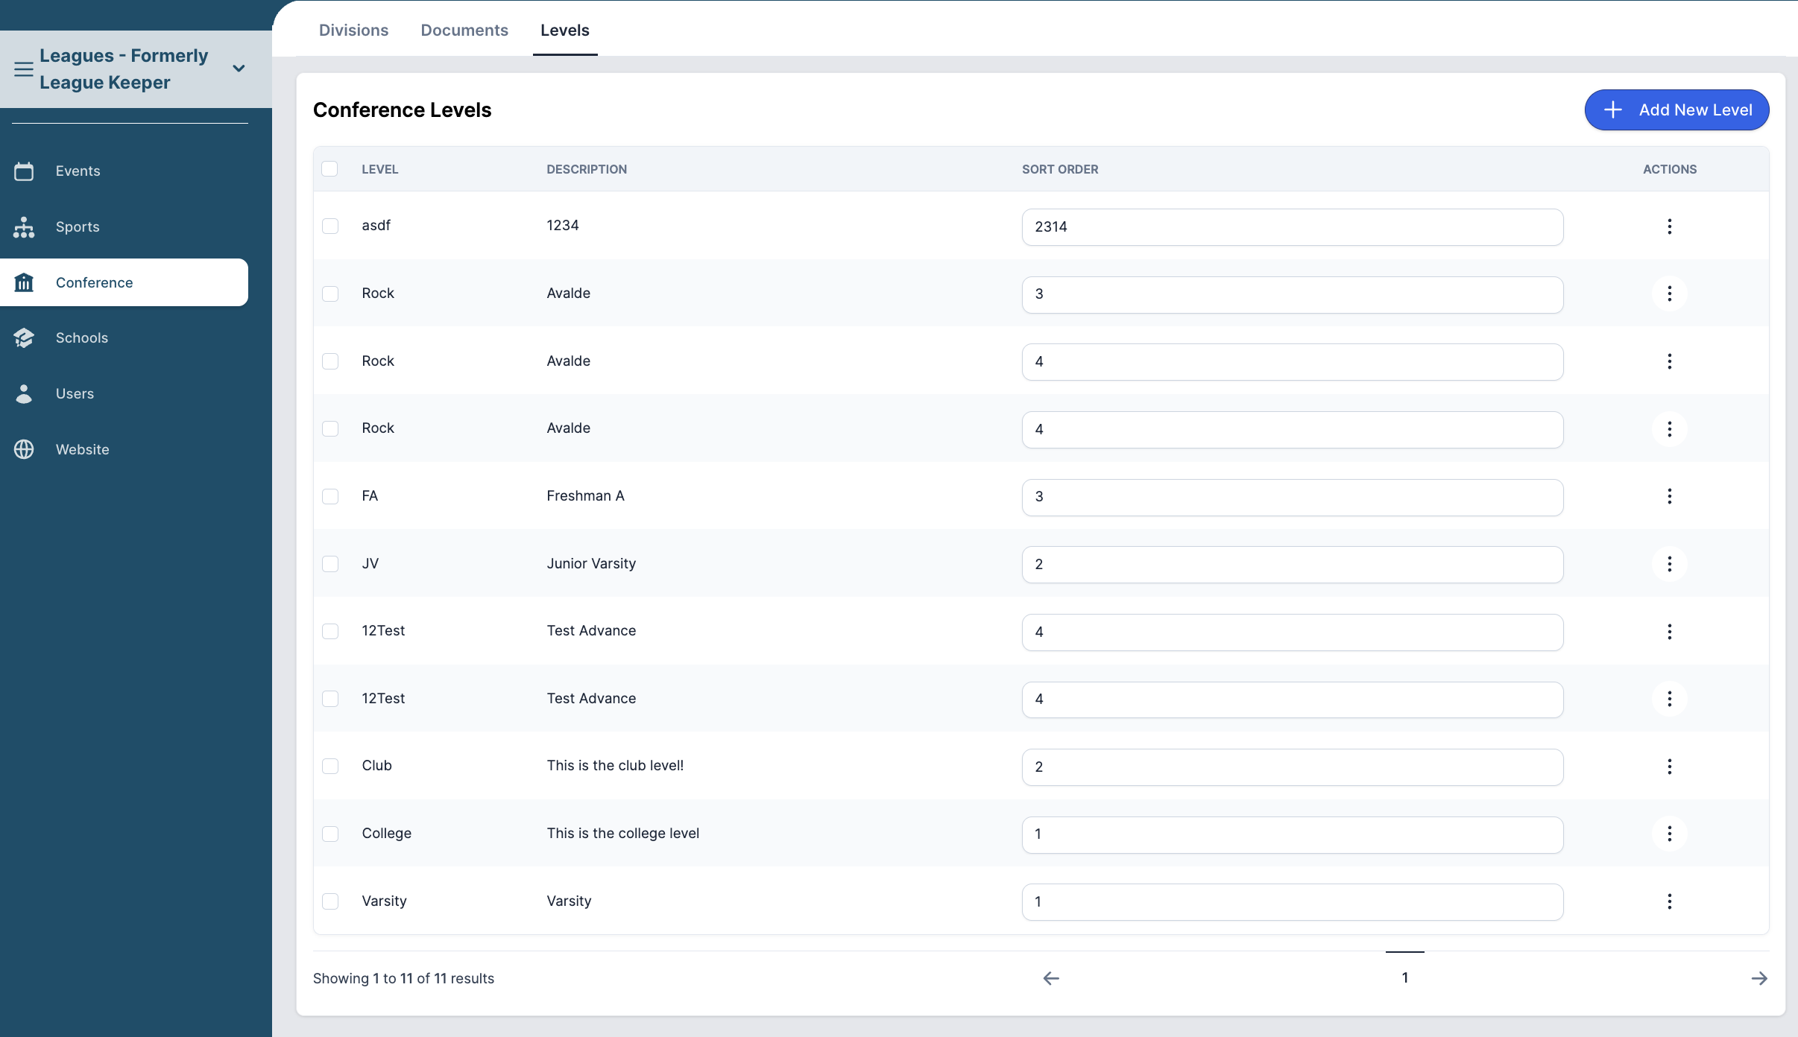Open actions menu for JV row
Image resolution: width=1798 pixels, height=1037 pixels.
coord(1670,564)
